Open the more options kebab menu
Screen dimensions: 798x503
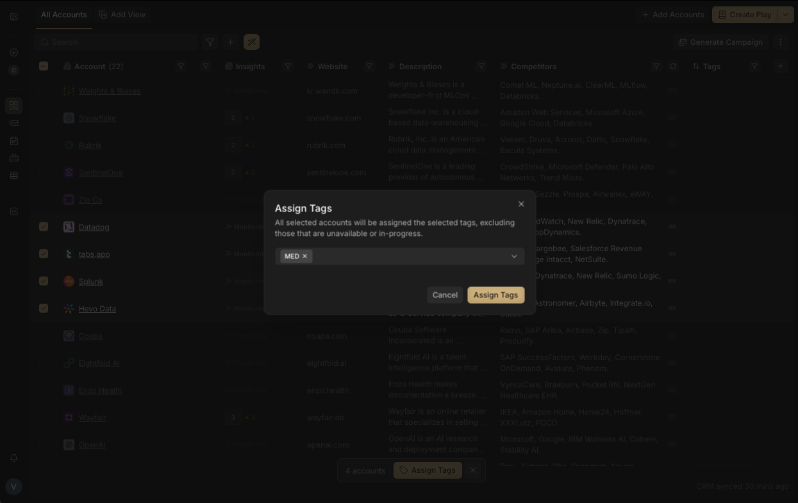[780, 42]
